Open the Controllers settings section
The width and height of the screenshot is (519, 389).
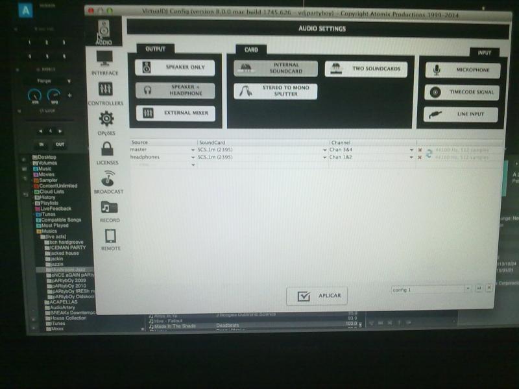point(106,93)
